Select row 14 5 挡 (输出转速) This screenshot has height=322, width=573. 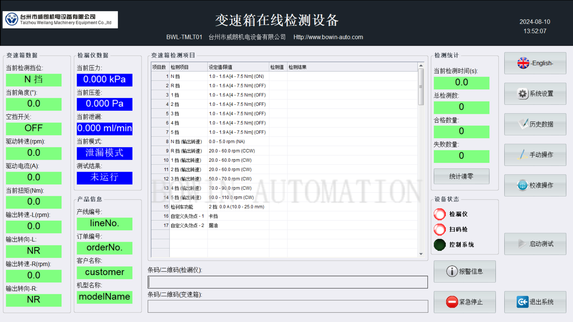coord(284,197)
